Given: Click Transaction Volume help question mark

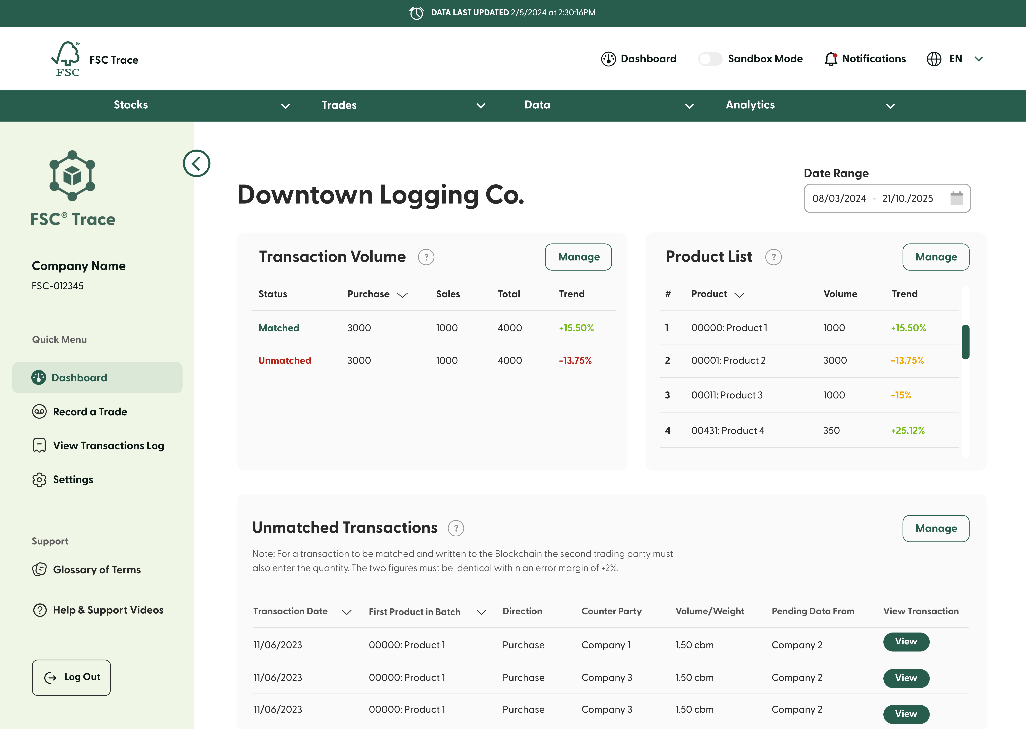Looking at the screenshot, I should pyautogui.click(x=426, y=257).
